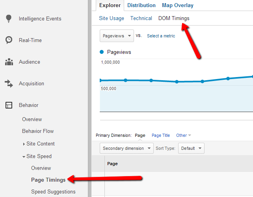Expand the Site Content submenu
The height and width of the screenshot is (197, 253).
point(39,144)
